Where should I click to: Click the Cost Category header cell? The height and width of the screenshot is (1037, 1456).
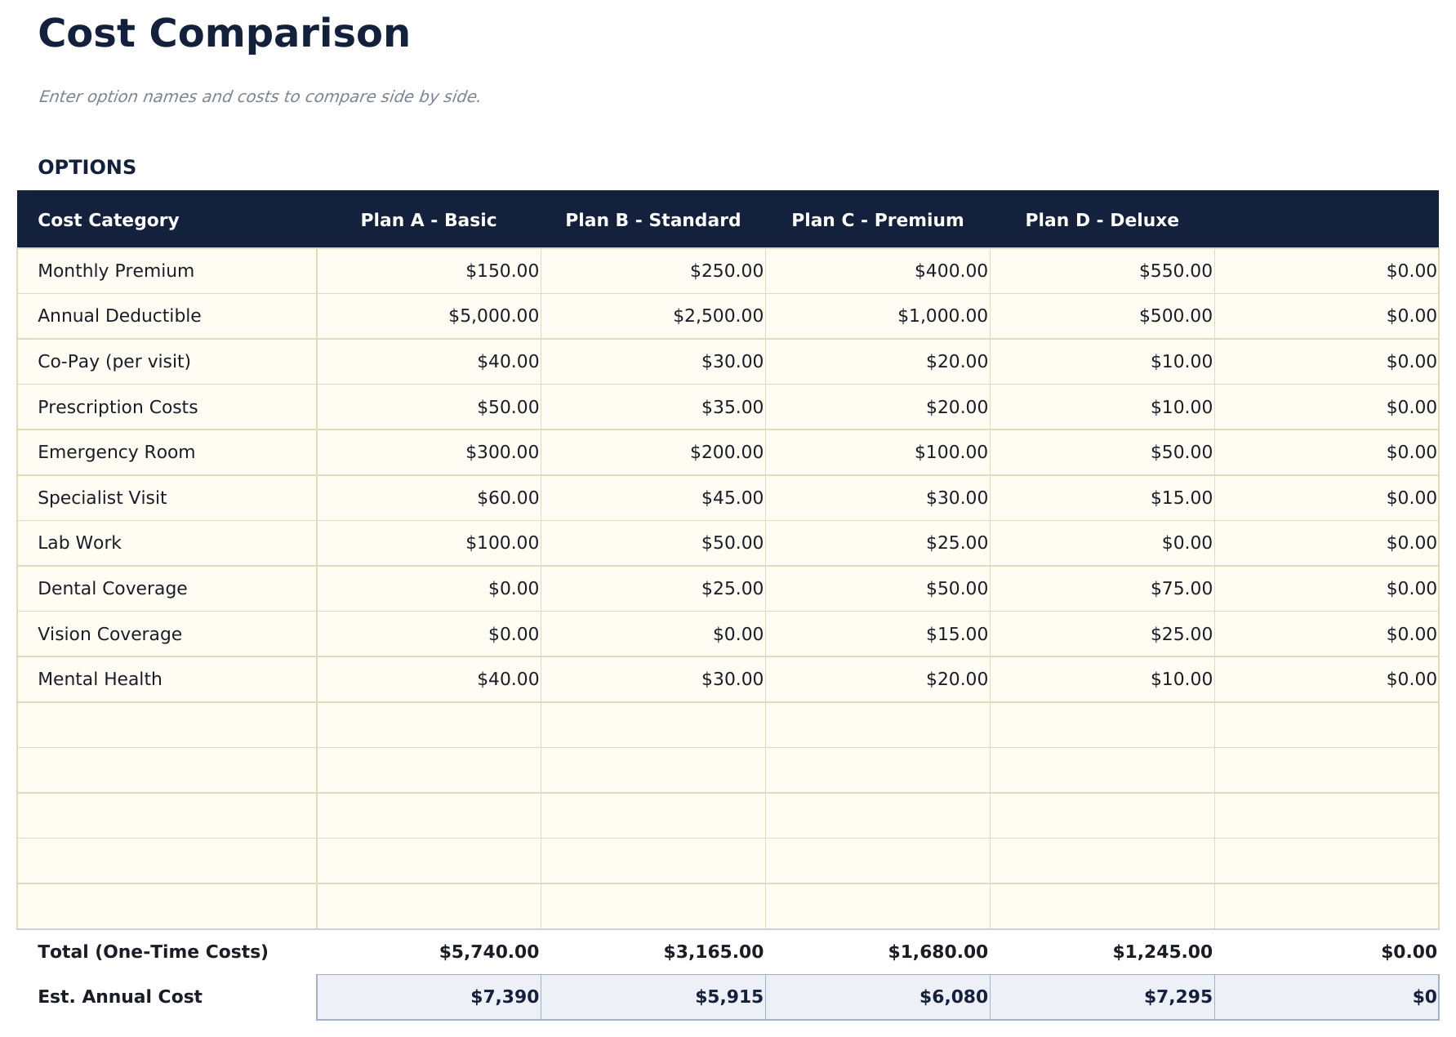[108, 219]
